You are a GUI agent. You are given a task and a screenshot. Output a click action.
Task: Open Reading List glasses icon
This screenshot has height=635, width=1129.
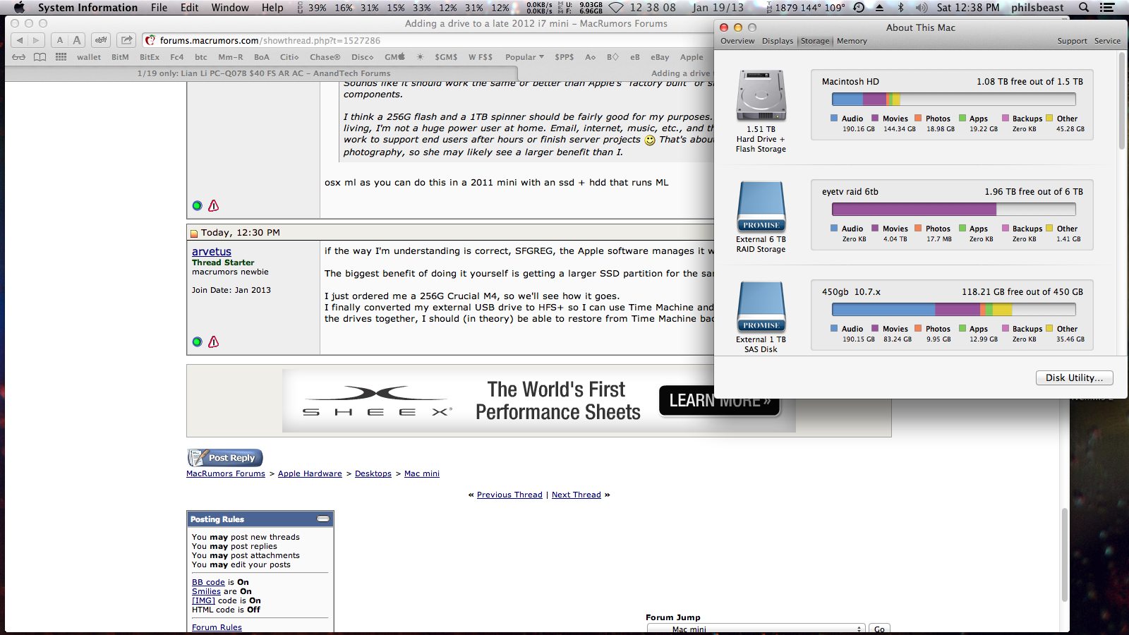point(19,57)
